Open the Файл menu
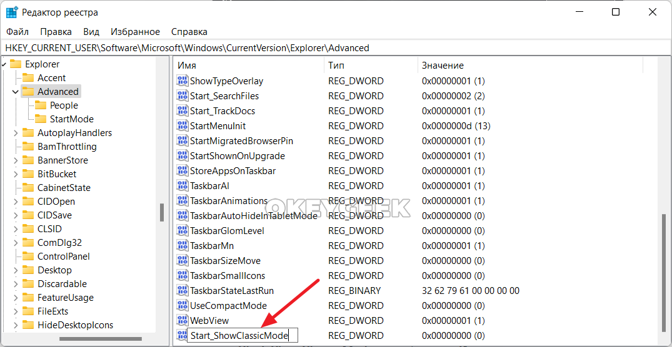 pyautogui.click(x=18, y=31)
